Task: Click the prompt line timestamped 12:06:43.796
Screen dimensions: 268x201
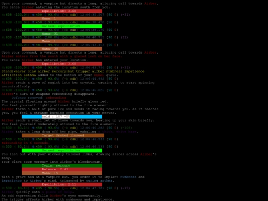Action: (x=66, y=67)
